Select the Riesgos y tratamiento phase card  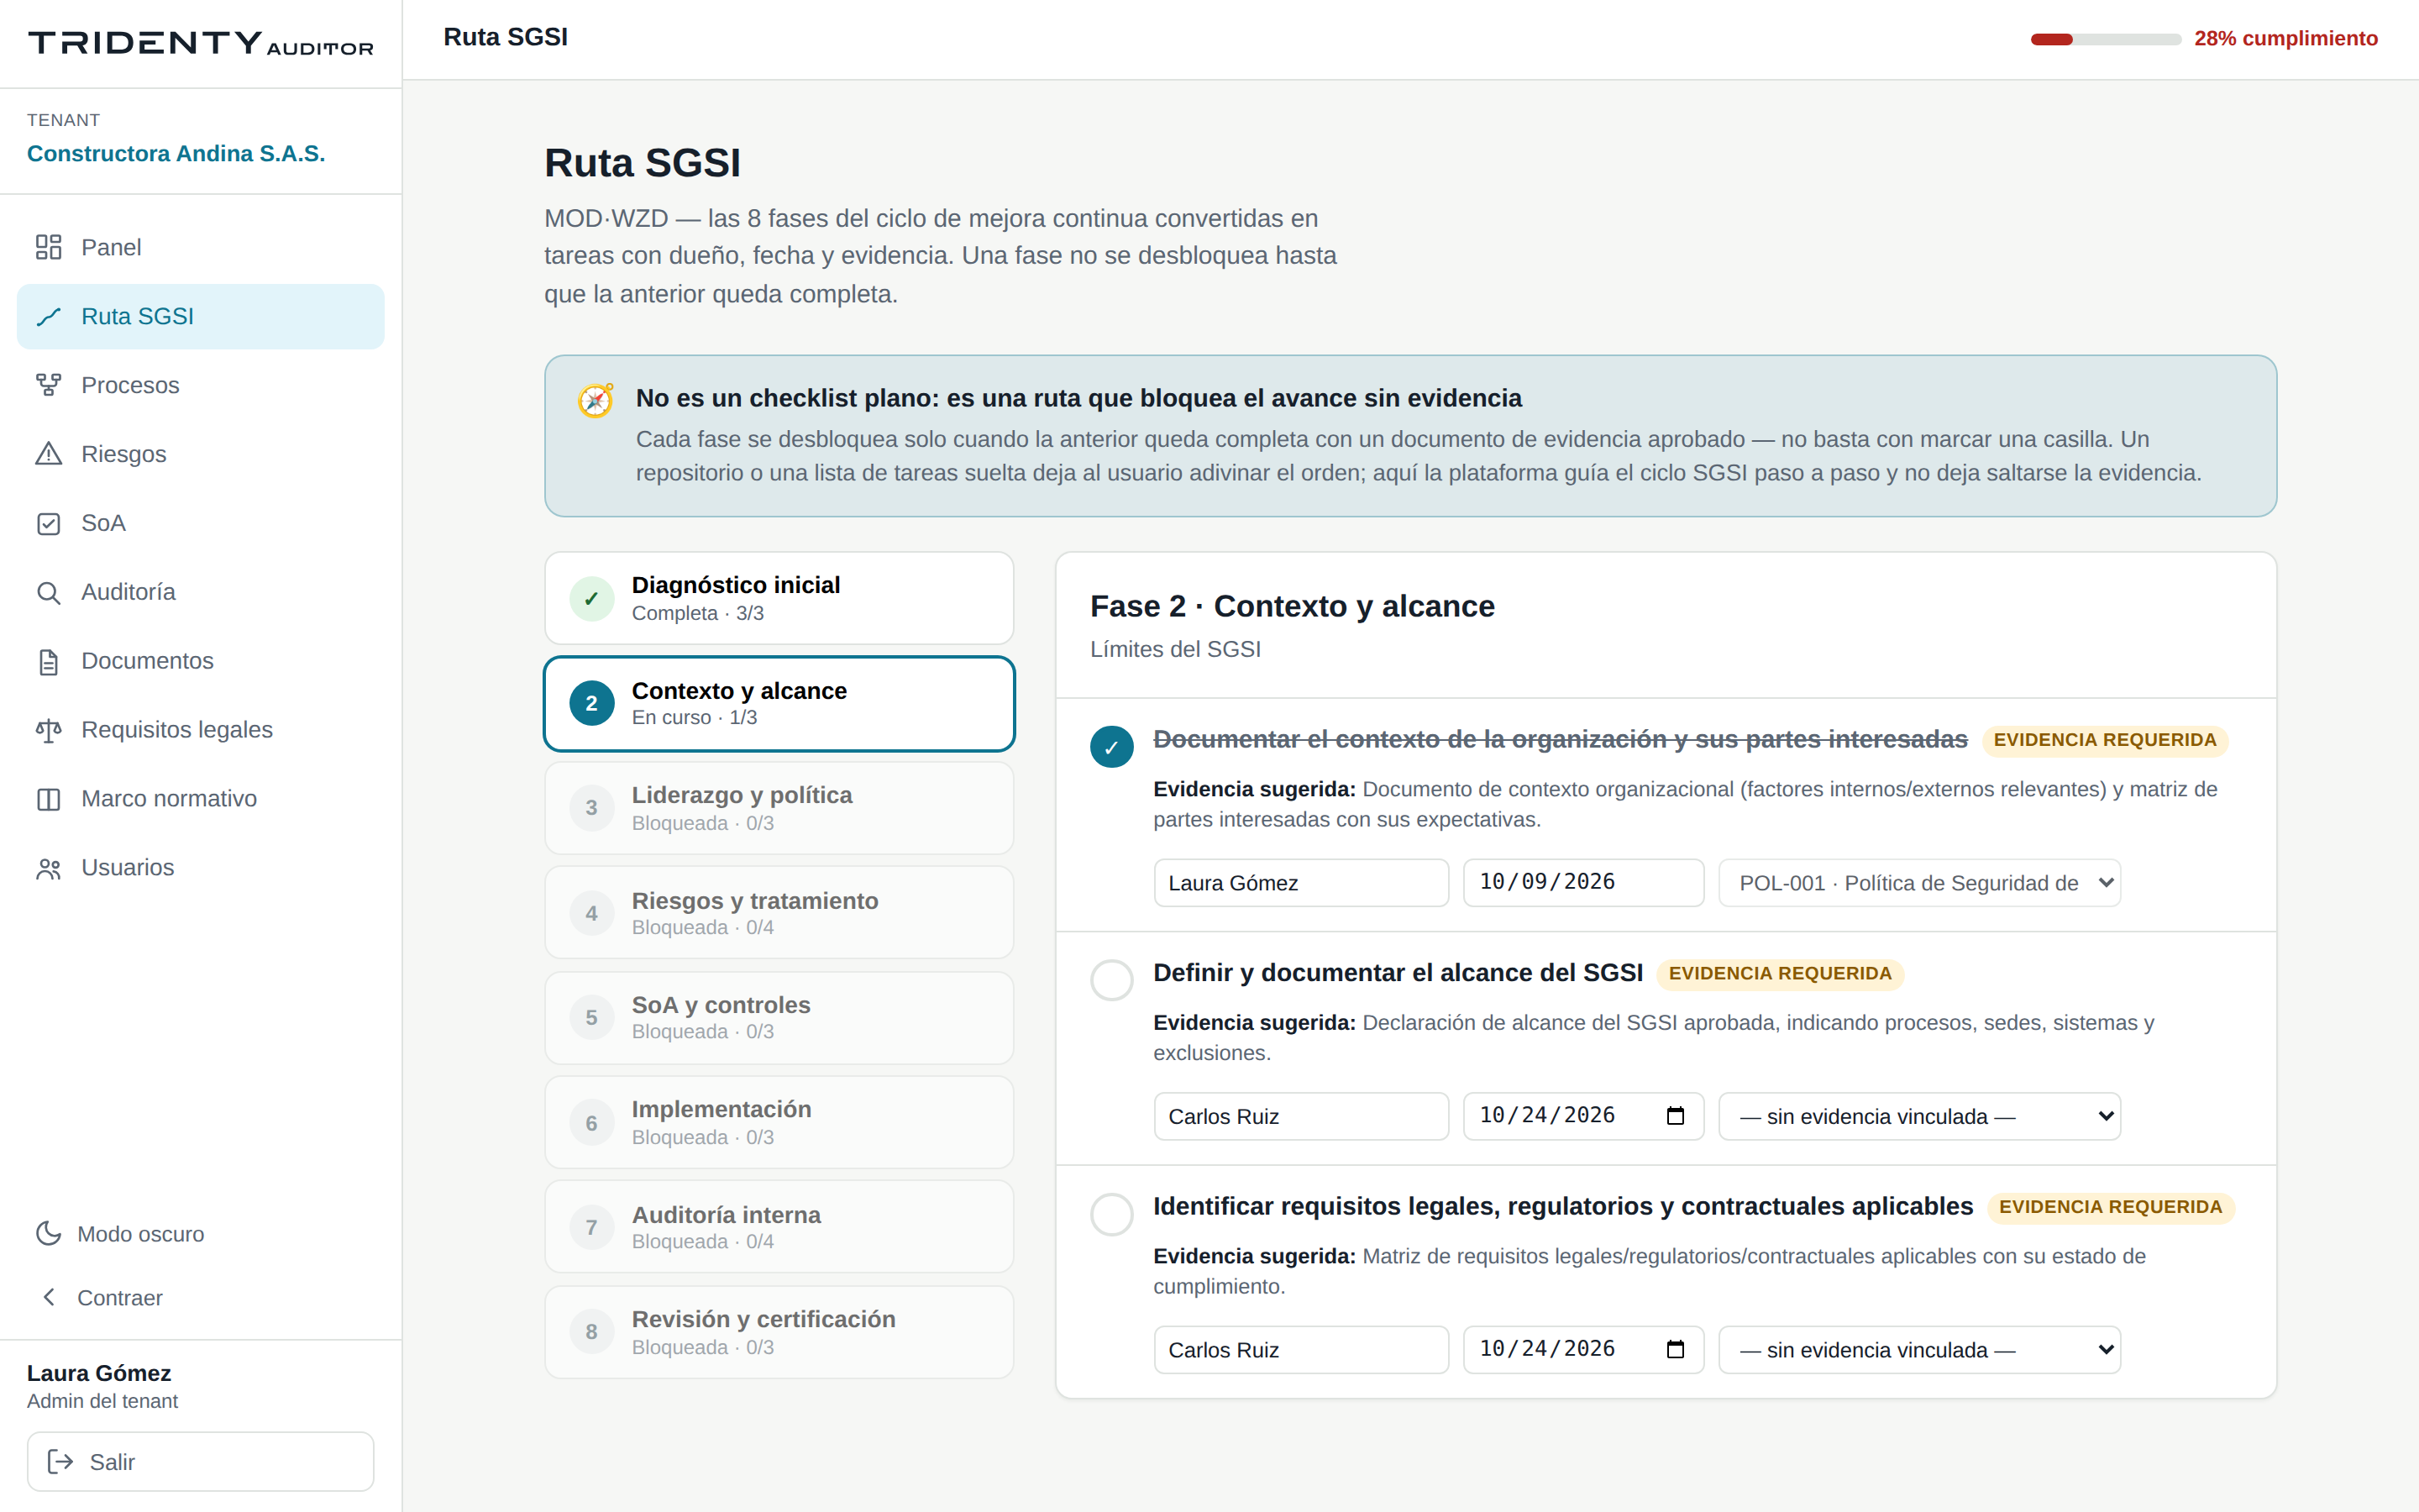click(779, 913)
